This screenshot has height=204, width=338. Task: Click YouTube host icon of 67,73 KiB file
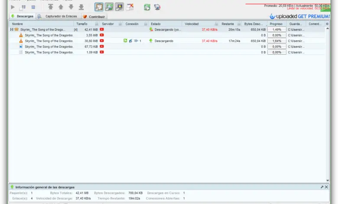(102, 46)
